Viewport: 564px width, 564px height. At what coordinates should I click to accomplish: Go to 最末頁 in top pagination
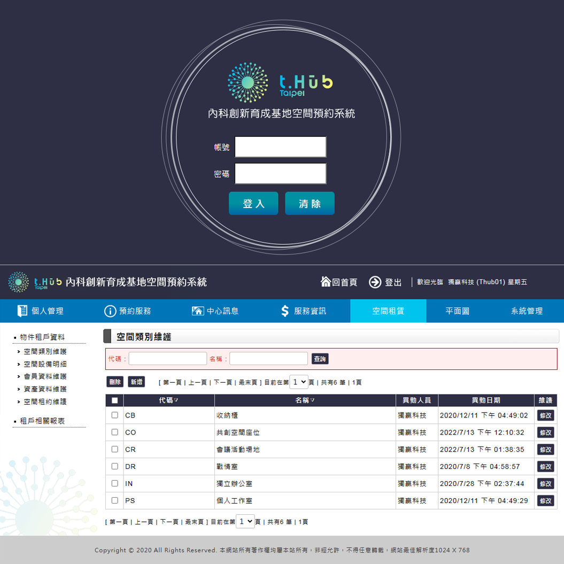tap(248, 382)
